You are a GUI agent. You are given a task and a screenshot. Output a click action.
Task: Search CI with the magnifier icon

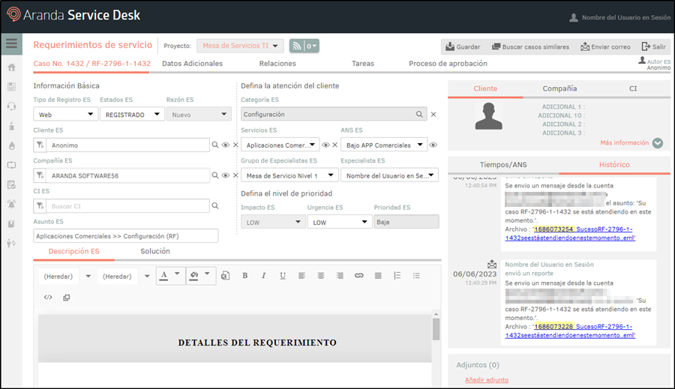tap(214, 206)
